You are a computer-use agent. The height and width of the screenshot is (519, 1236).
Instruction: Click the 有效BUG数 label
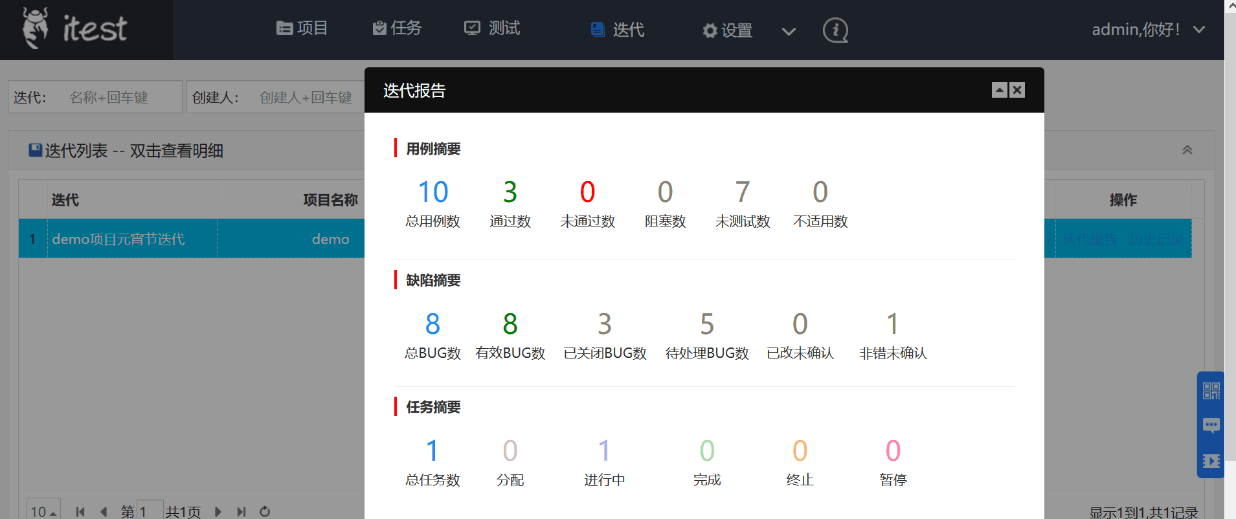[x=510, y=353]
